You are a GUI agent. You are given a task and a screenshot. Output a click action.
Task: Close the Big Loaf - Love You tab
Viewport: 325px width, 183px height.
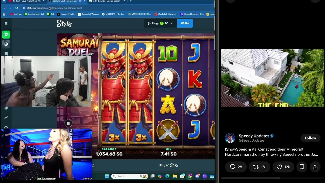pyautogui.click(x=44, y=1)
